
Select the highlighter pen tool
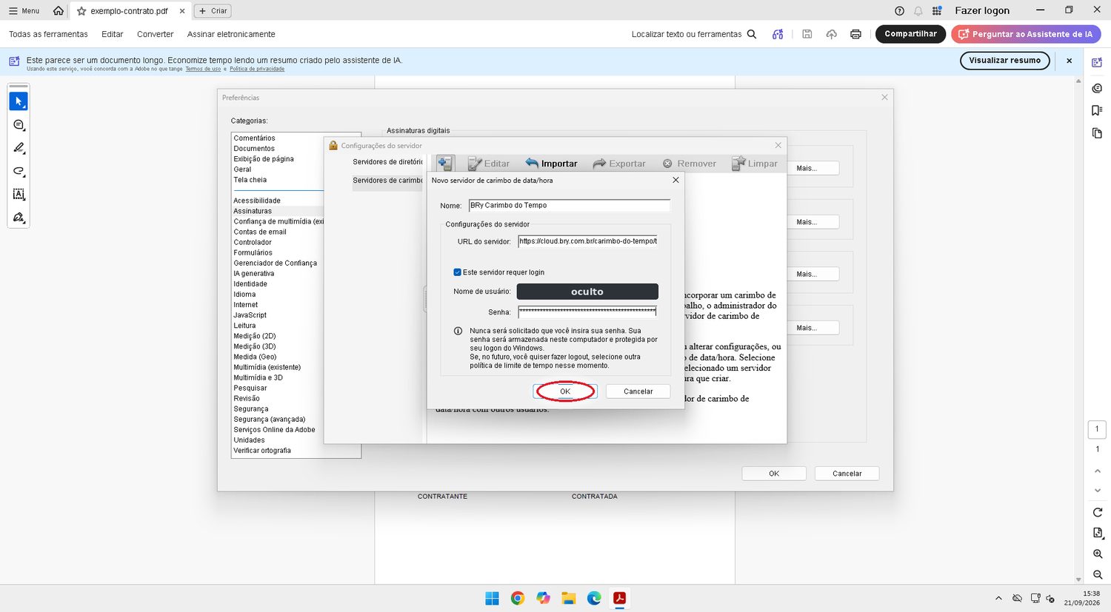19,148
